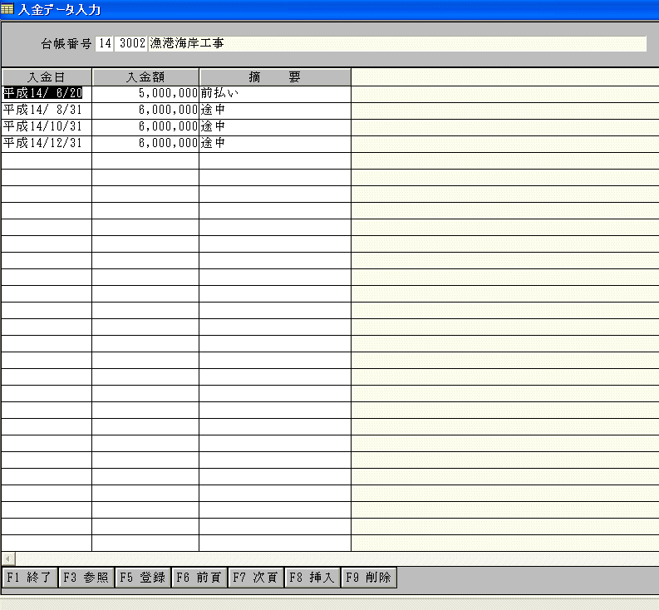Delete row using F9 削除 button
This screenshot has height=610, width=659.
(369, 578)
